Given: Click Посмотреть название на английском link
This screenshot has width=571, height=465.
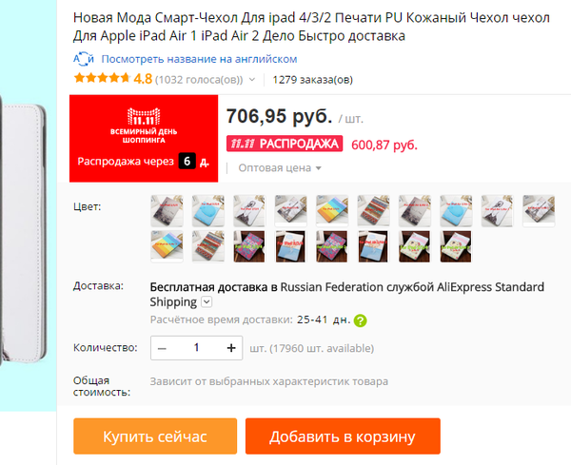Looking at the screenshot, I should click(199, 59).
